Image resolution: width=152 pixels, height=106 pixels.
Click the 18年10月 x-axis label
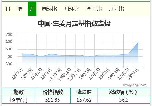pos(55,74)
